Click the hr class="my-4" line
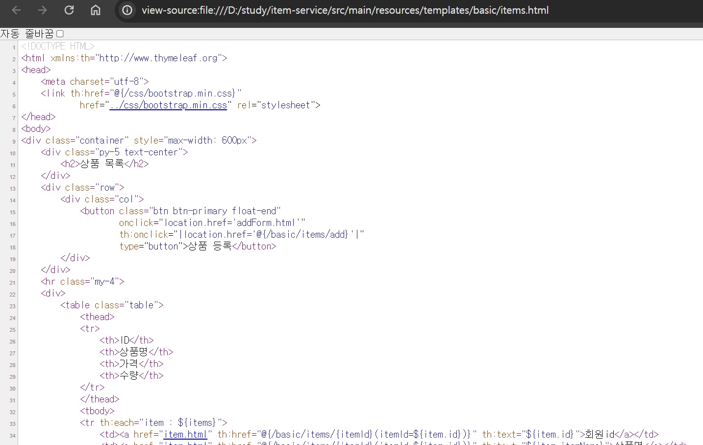Screen dimensions: 703x445 (x=82, y=282)
